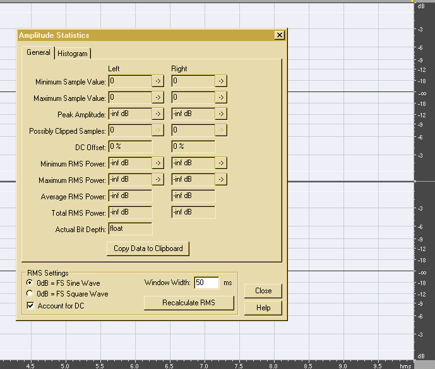Go to Right Minimum Sample Value arrow
This screenshot has width=435, height=369.
coord(221,81)
